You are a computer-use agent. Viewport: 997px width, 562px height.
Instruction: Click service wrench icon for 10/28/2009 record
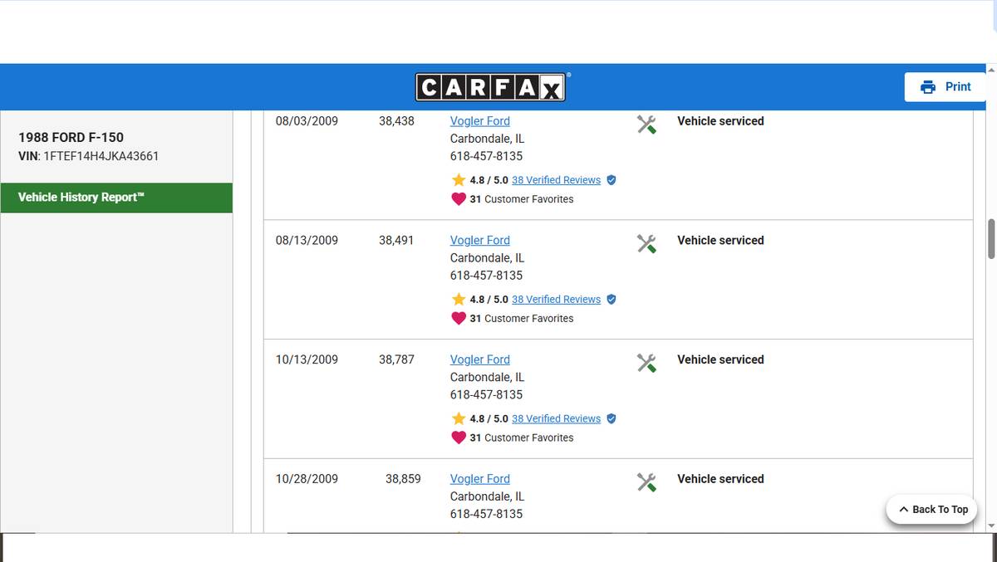[646, 482]
